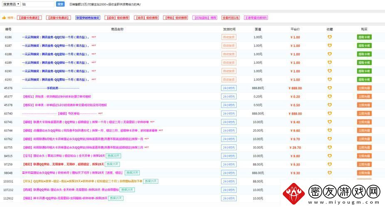Image resolution: width=385 pixels, height=207 pixels.
Task: Open the 【西湖】 product link in row 107232
Action: coord(71,190)
